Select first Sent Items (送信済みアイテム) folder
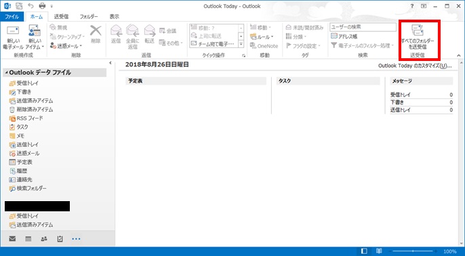 (31, 101)
